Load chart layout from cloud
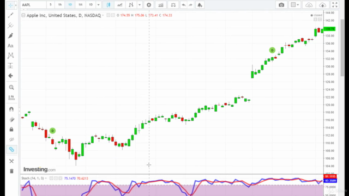This screenshot has height=196, width=349. (309, 5)
